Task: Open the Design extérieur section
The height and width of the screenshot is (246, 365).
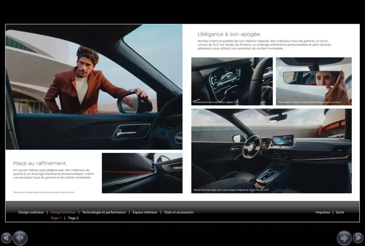Action: tap(31, 212)
